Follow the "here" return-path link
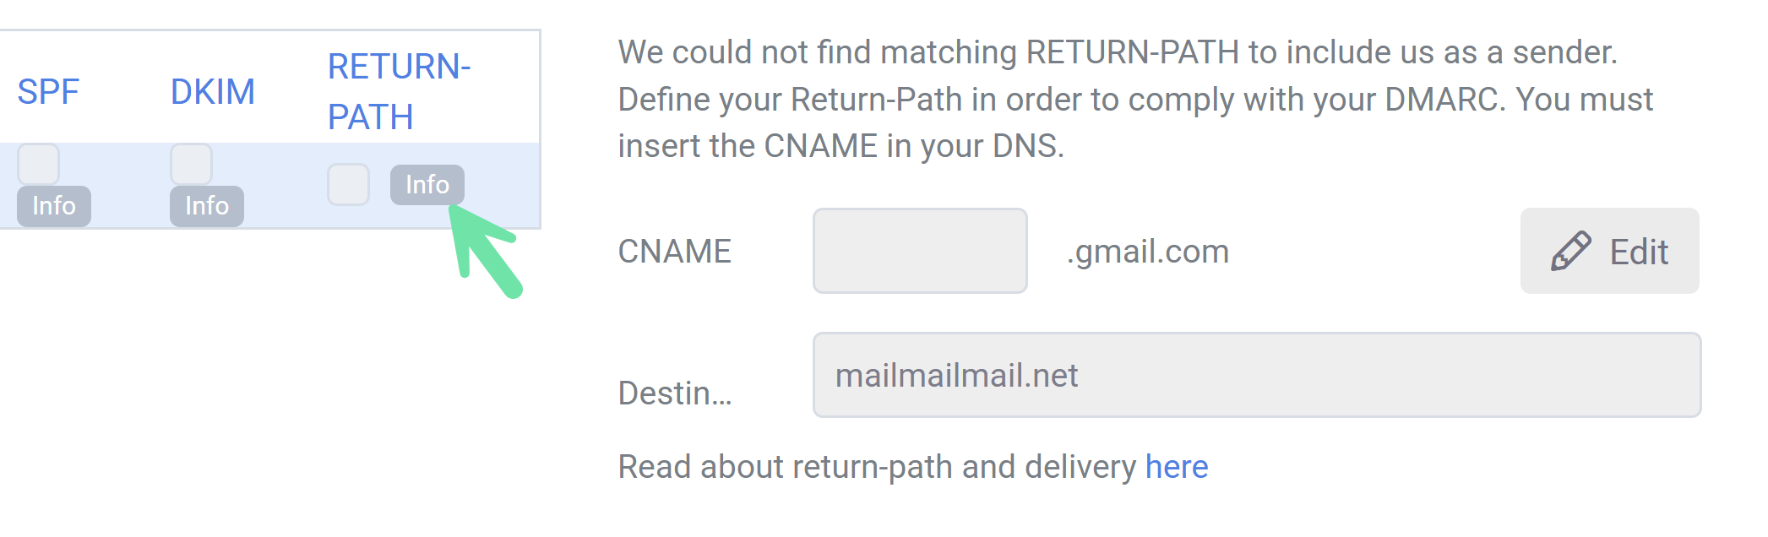The width and height of the screenshot is (1768, 537). 1176,467
